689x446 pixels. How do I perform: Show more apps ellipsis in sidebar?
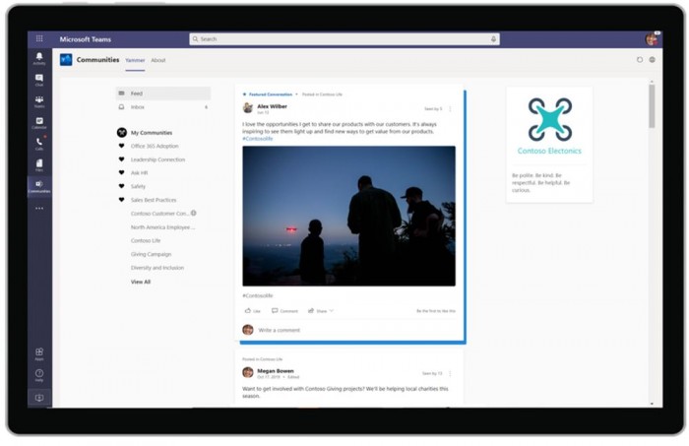(39, 209)
